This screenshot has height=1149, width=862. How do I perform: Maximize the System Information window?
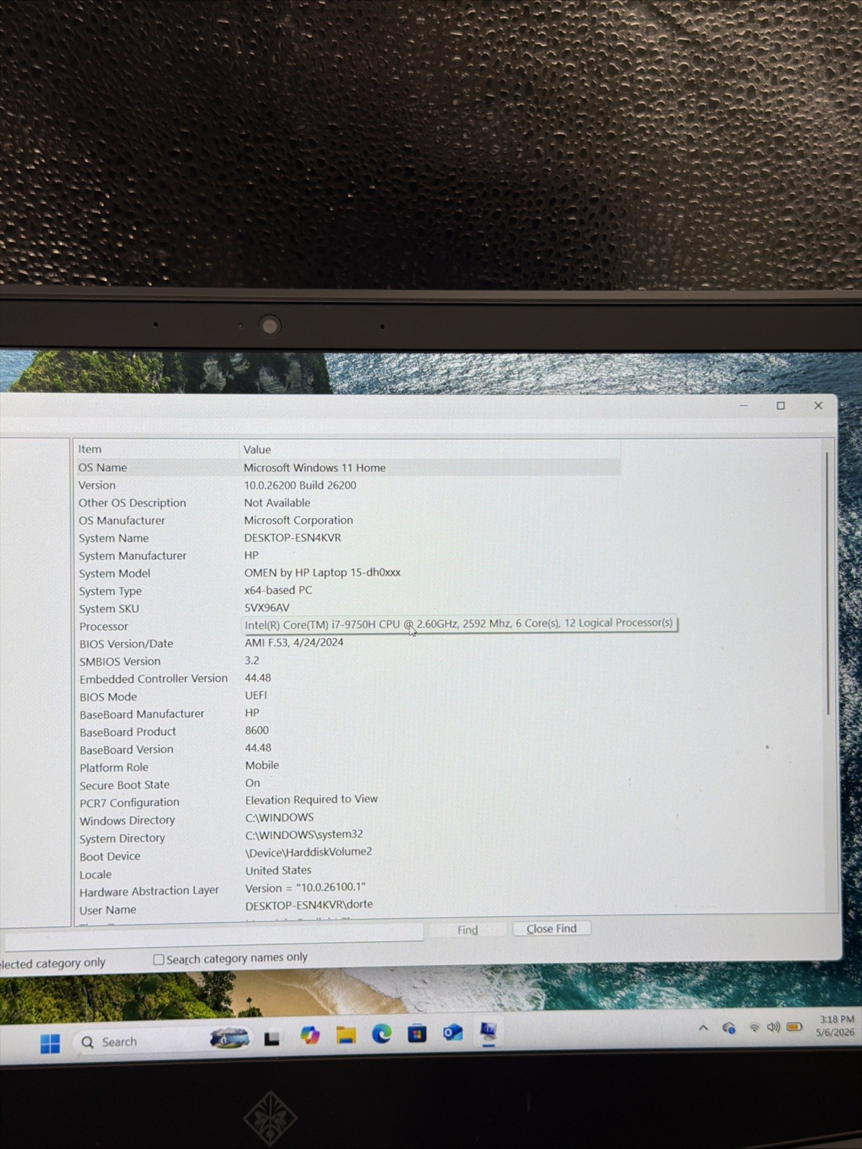(x=781, y=406)
